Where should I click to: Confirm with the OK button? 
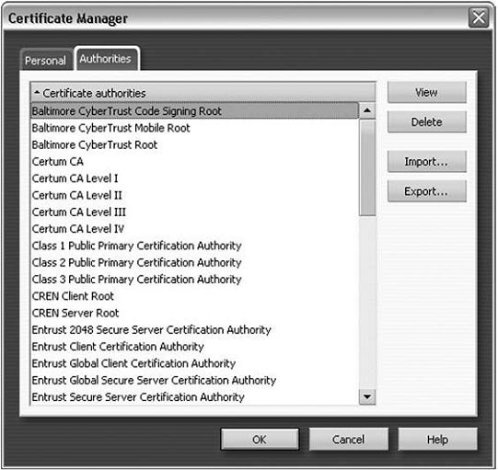point(260,440)
